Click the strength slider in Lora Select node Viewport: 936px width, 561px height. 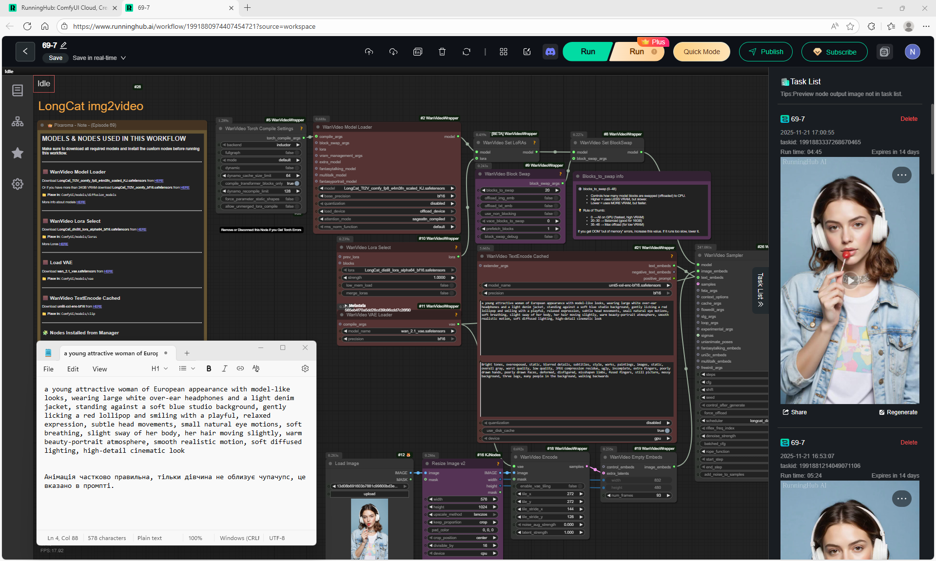click(399, 278)
